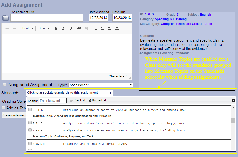Click inside the assignment description editor area
This screenshot has width=238, height=157.
(x=67, y=54)
